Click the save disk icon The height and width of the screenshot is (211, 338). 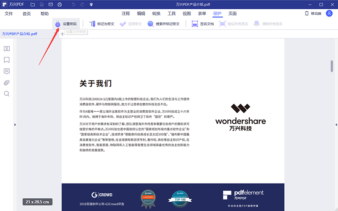[x=42, y=5]
